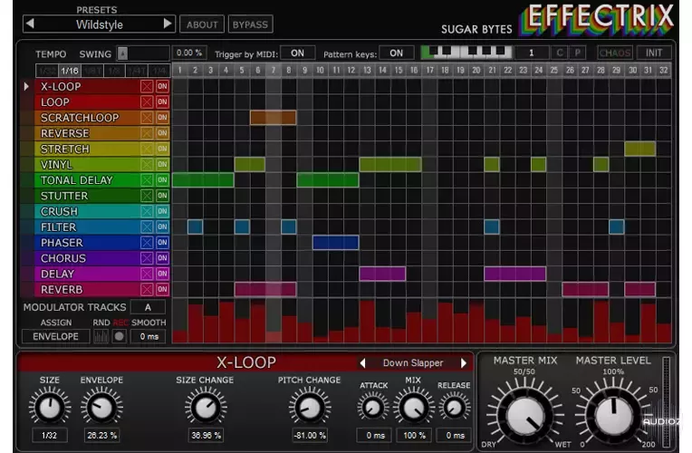Viewport: 692px width, 453px height.
Task: Open the Down Slapper effect preset list
Action: pyautogui.click(x=413, y=363)
